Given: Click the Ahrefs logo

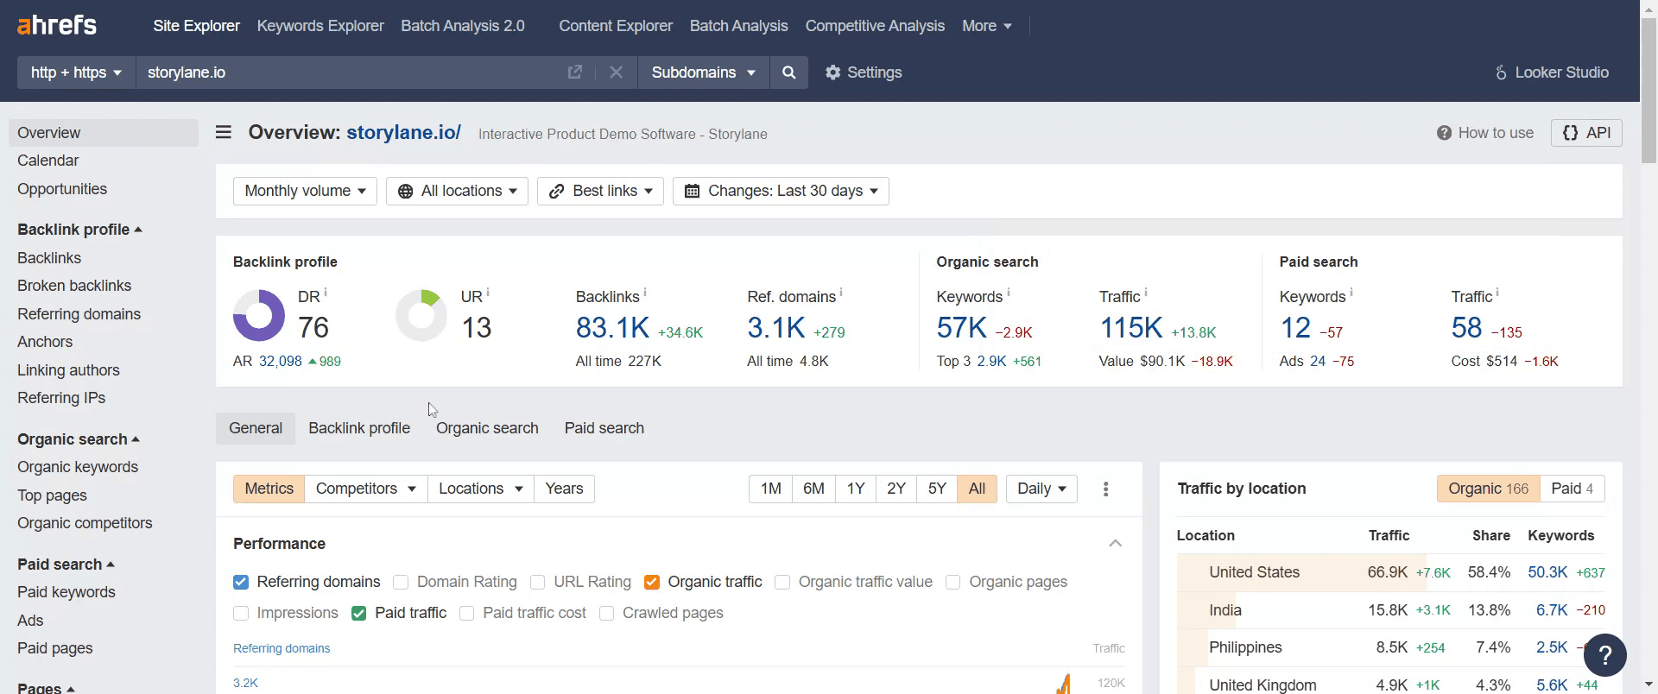Looking at the screenshot, I should pyautogui.click(x=57, y=25).
